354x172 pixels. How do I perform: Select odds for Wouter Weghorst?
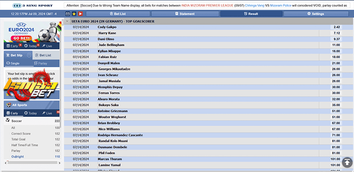pyautogui.click(x=337, y=117)
